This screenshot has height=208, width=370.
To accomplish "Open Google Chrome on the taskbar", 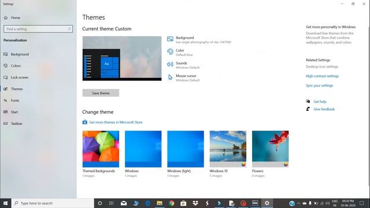I will click(172, 203).
